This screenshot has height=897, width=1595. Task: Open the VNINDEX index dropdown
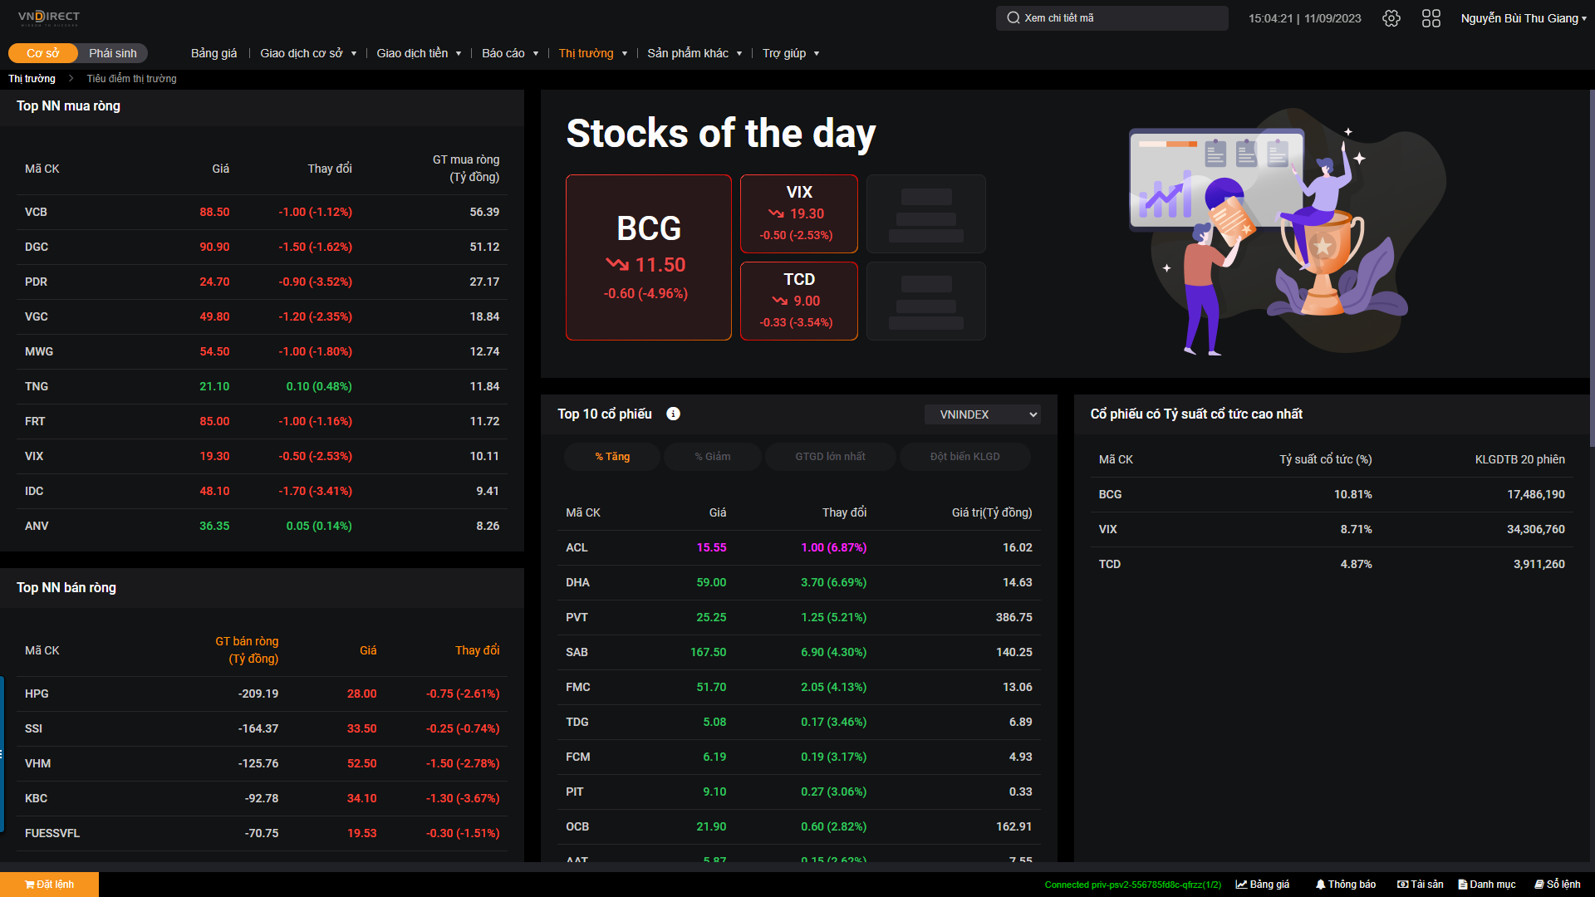tap(982, 414)
